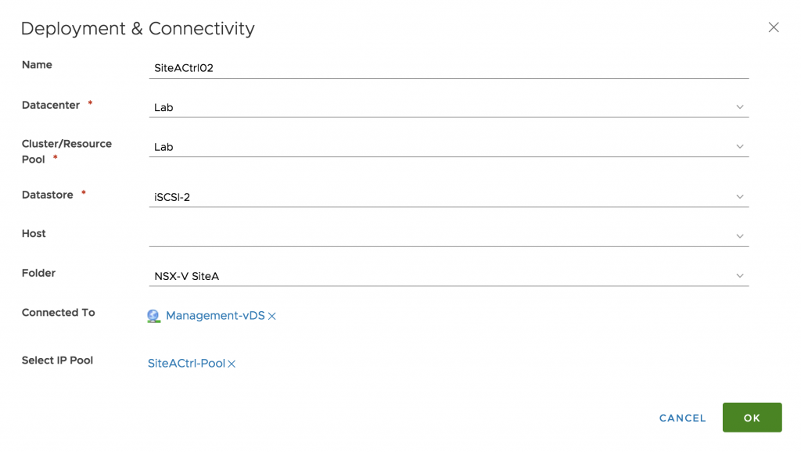This screenshot has width=801, height=452.
Task: Click the Management-vDS network icon
Action: (153, 316)
